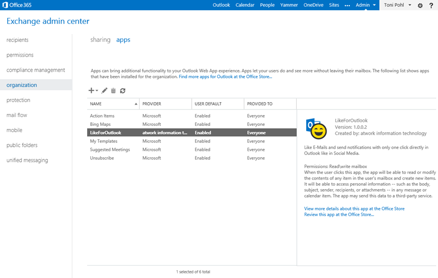This screenshot has height=278, width=438.
Task: Click the add new app plus icon
Action: tap(92, 91)
